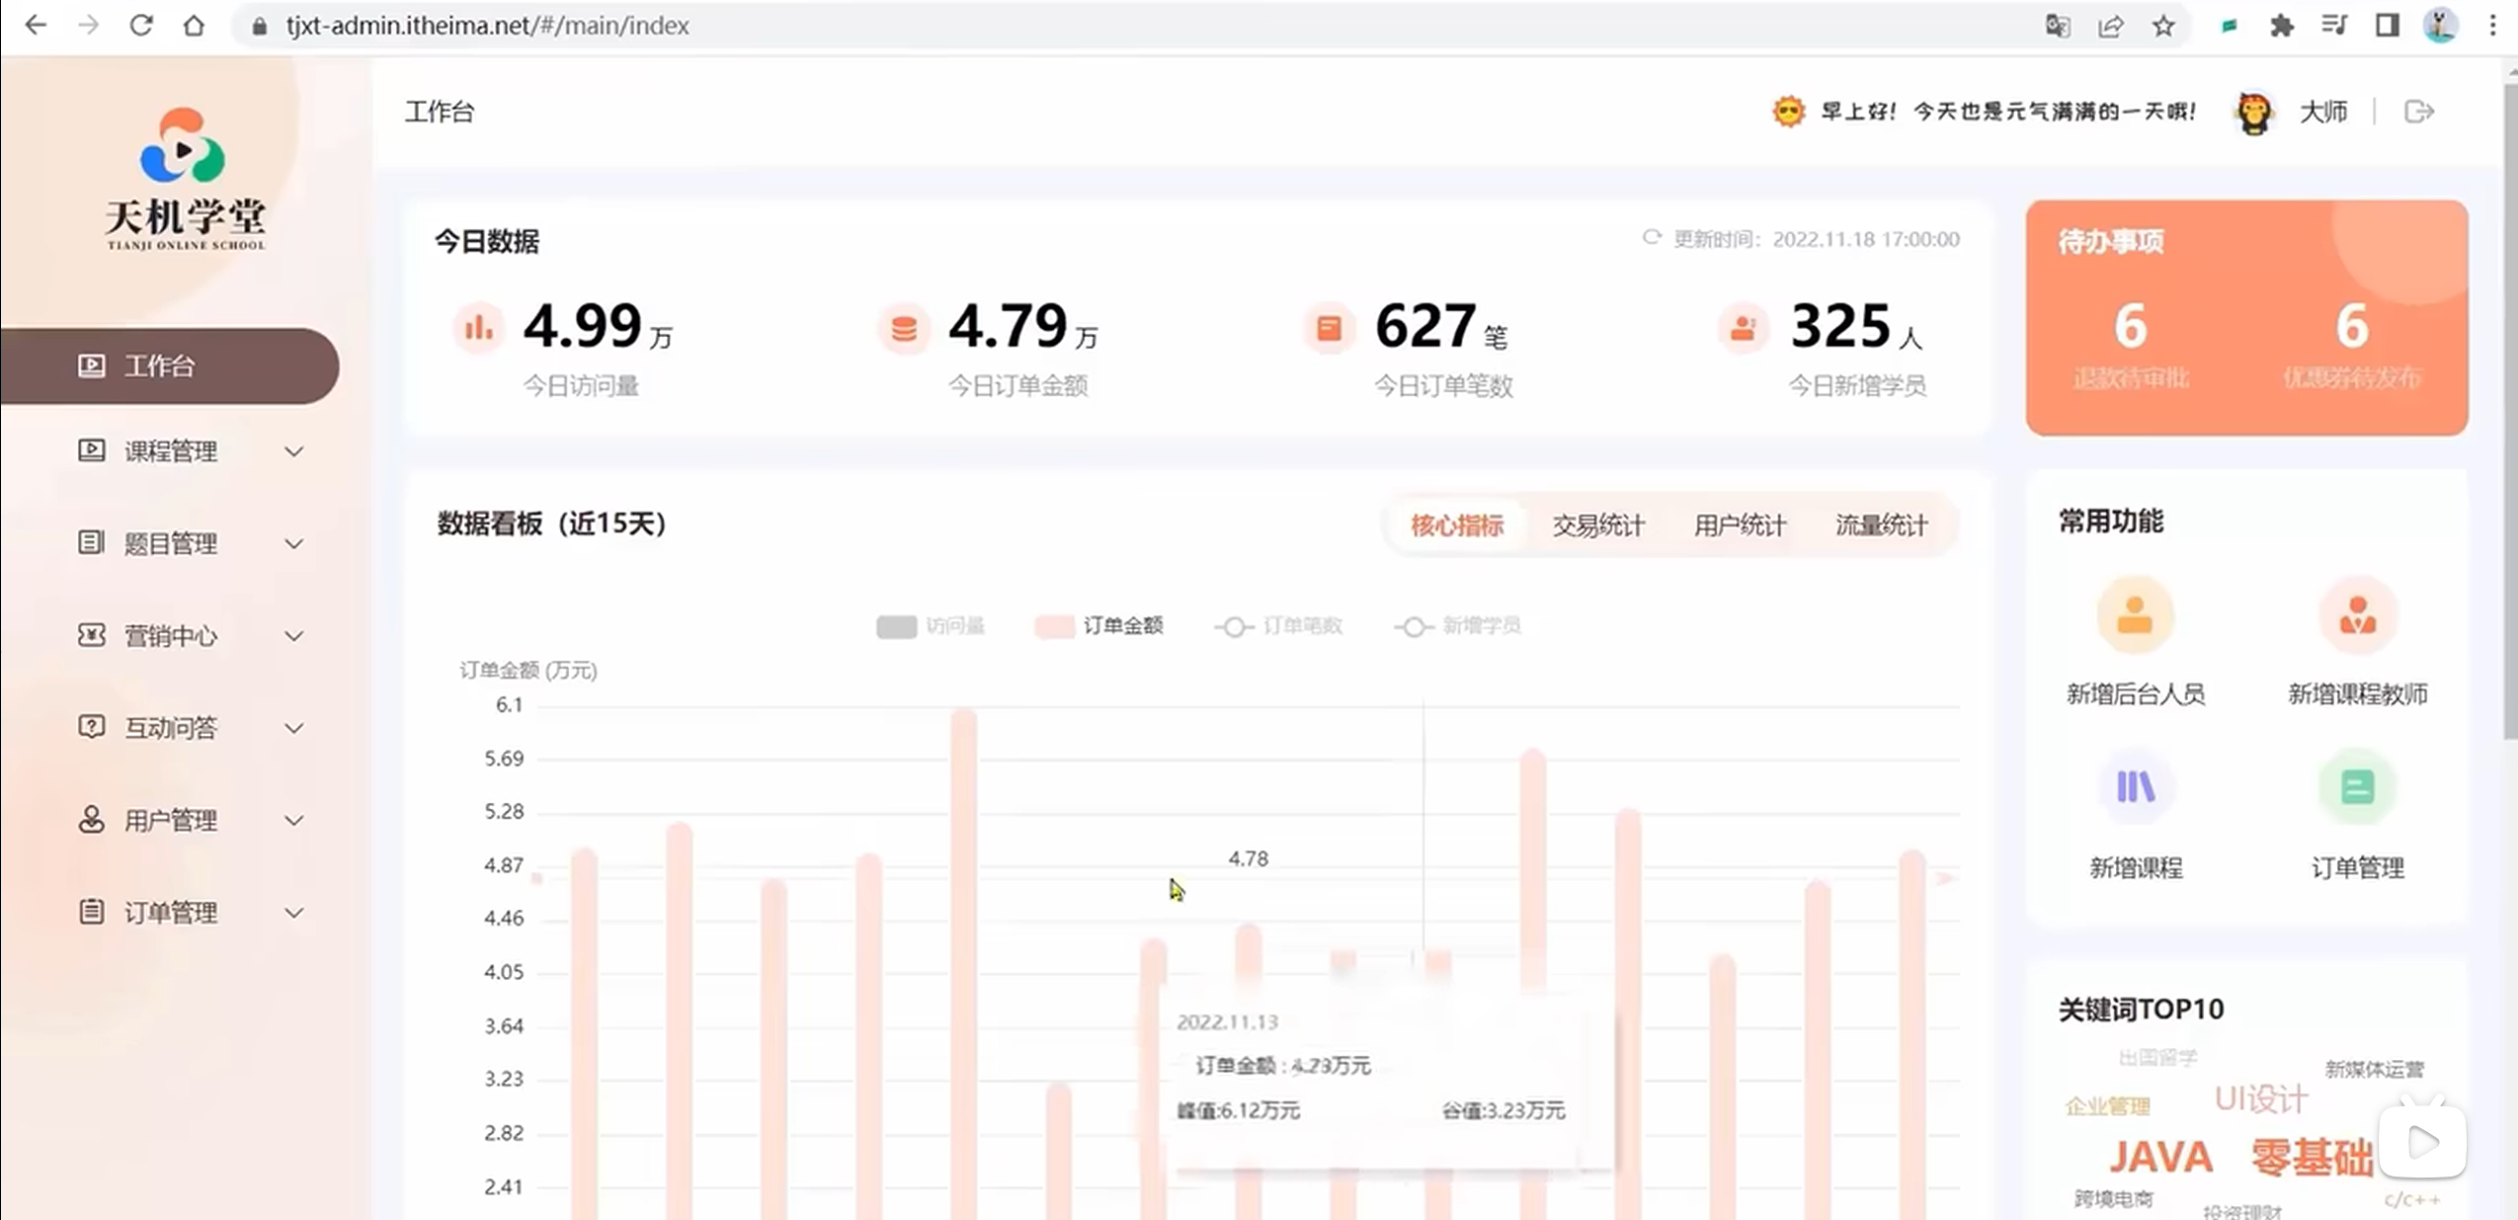Click the browser bookmark star icon
This screenshot has width=2518, height=1220.
pos(2163,26)
